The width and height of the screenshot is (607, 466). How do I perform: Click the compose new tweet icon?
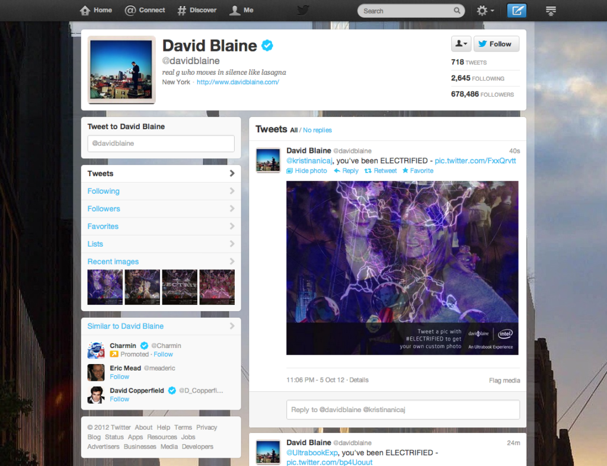pos(516,11)
